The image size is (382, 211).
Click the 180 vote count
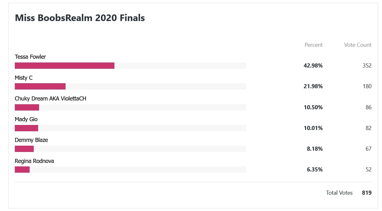367,86
